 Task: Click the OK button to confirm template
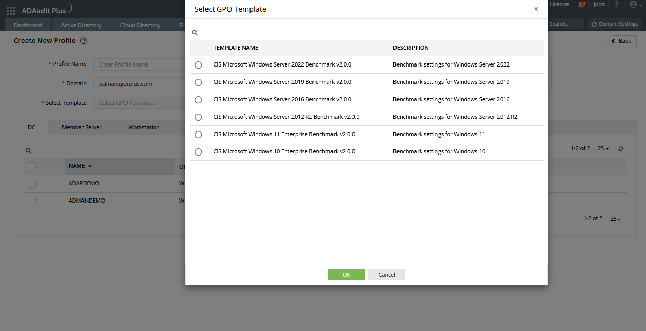[346, 274]
